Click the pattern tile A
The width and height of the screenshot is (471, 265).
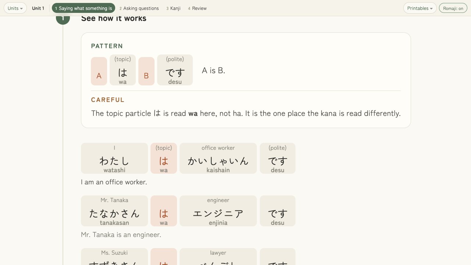tap(99, 71)
